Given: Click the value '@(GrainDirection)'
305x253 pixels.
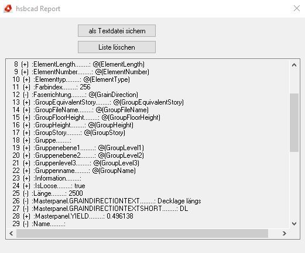Looking at the screenshot, I should coord(114,95).
